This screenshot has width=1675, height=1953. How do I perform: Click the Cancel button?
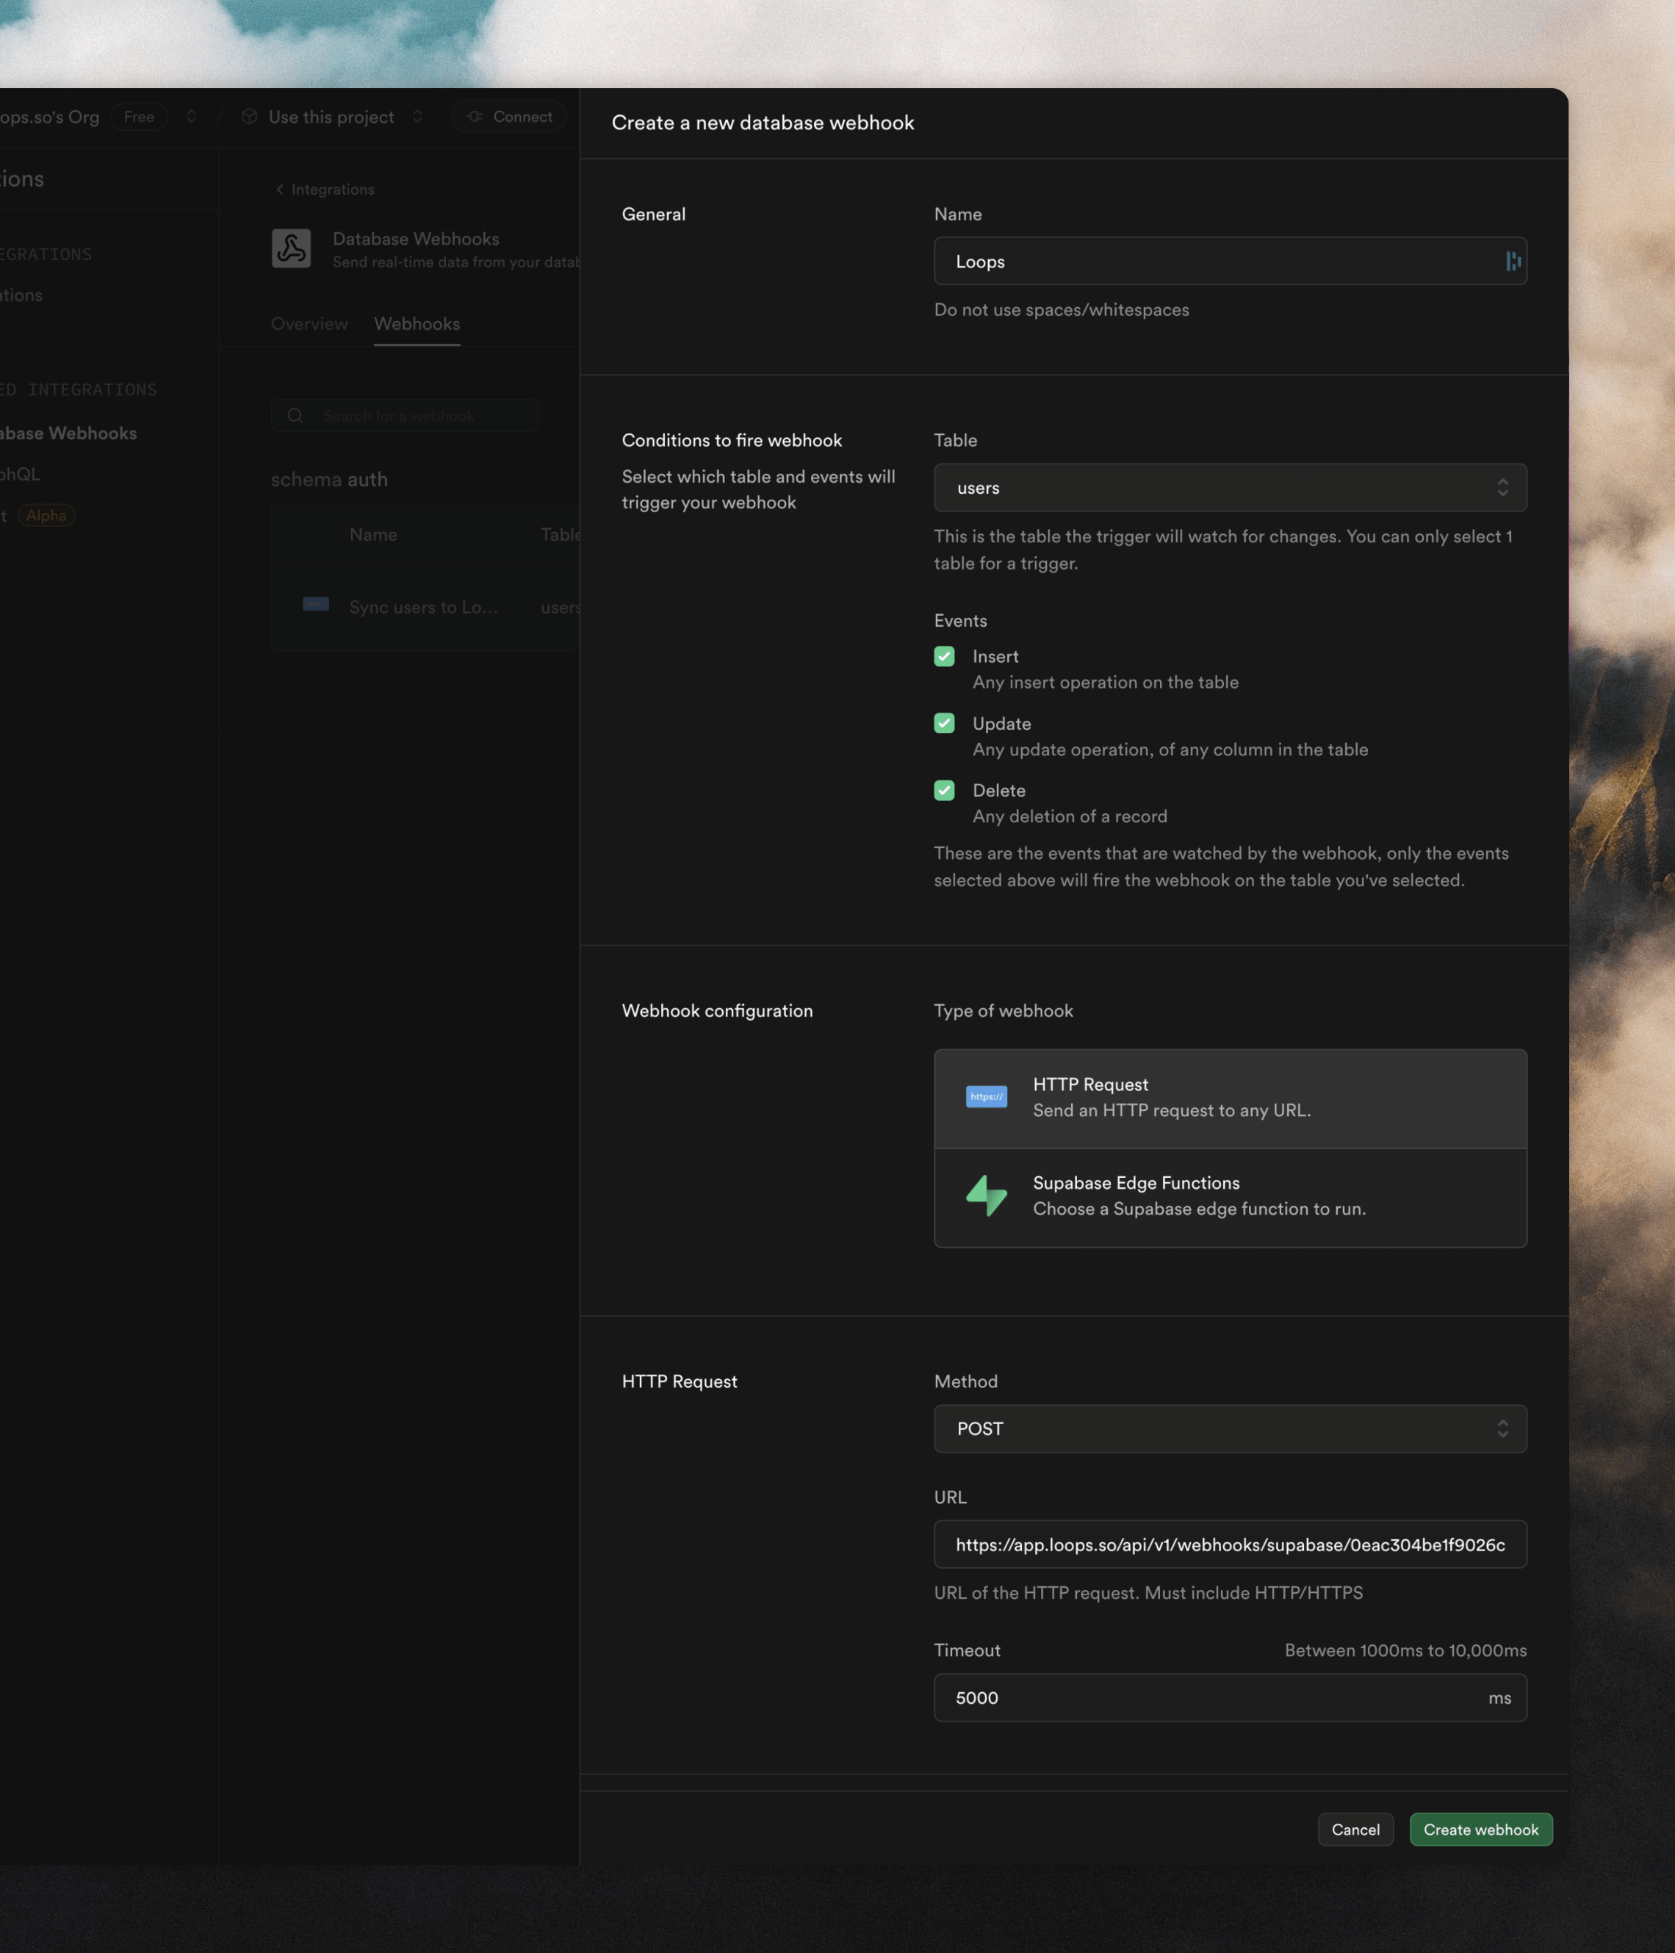1355,1830
